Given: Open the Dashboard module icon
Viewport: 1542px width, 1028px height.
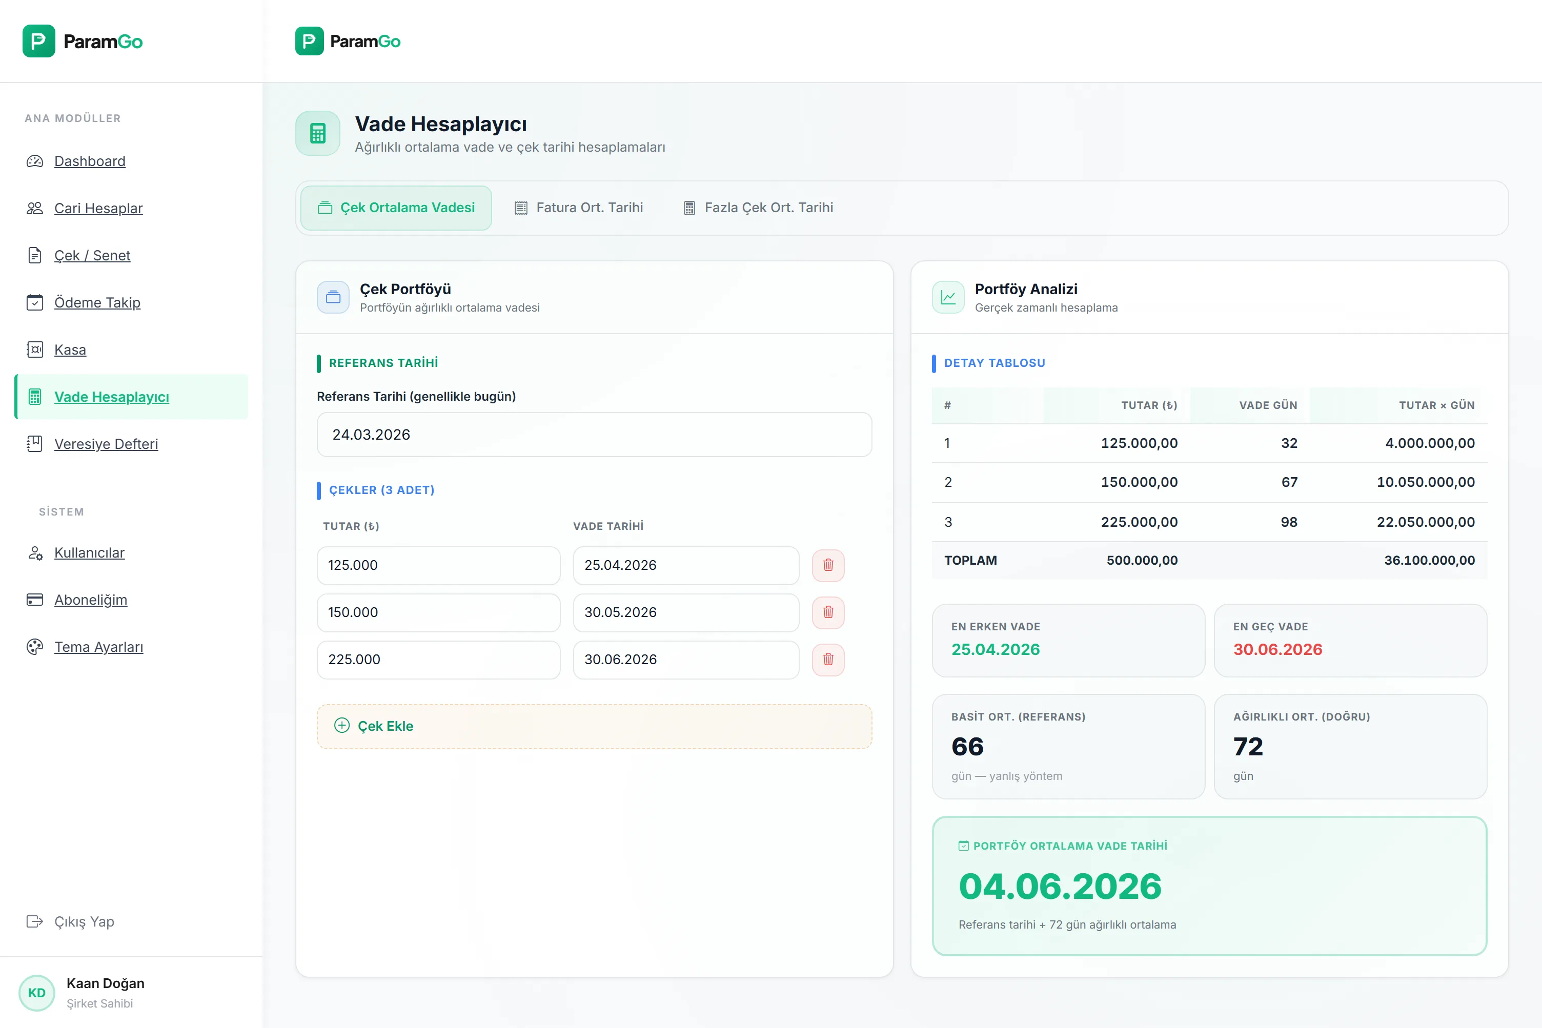Looking at the screenshot, I should tap(35, 161).
